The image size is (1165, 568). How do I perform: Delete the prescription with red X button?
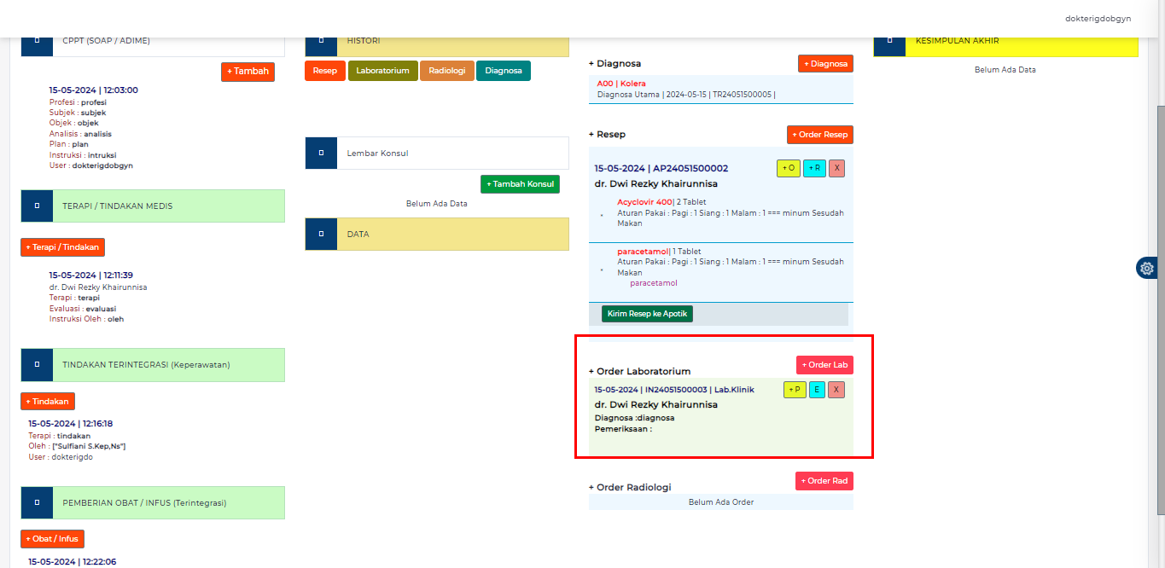836,168
